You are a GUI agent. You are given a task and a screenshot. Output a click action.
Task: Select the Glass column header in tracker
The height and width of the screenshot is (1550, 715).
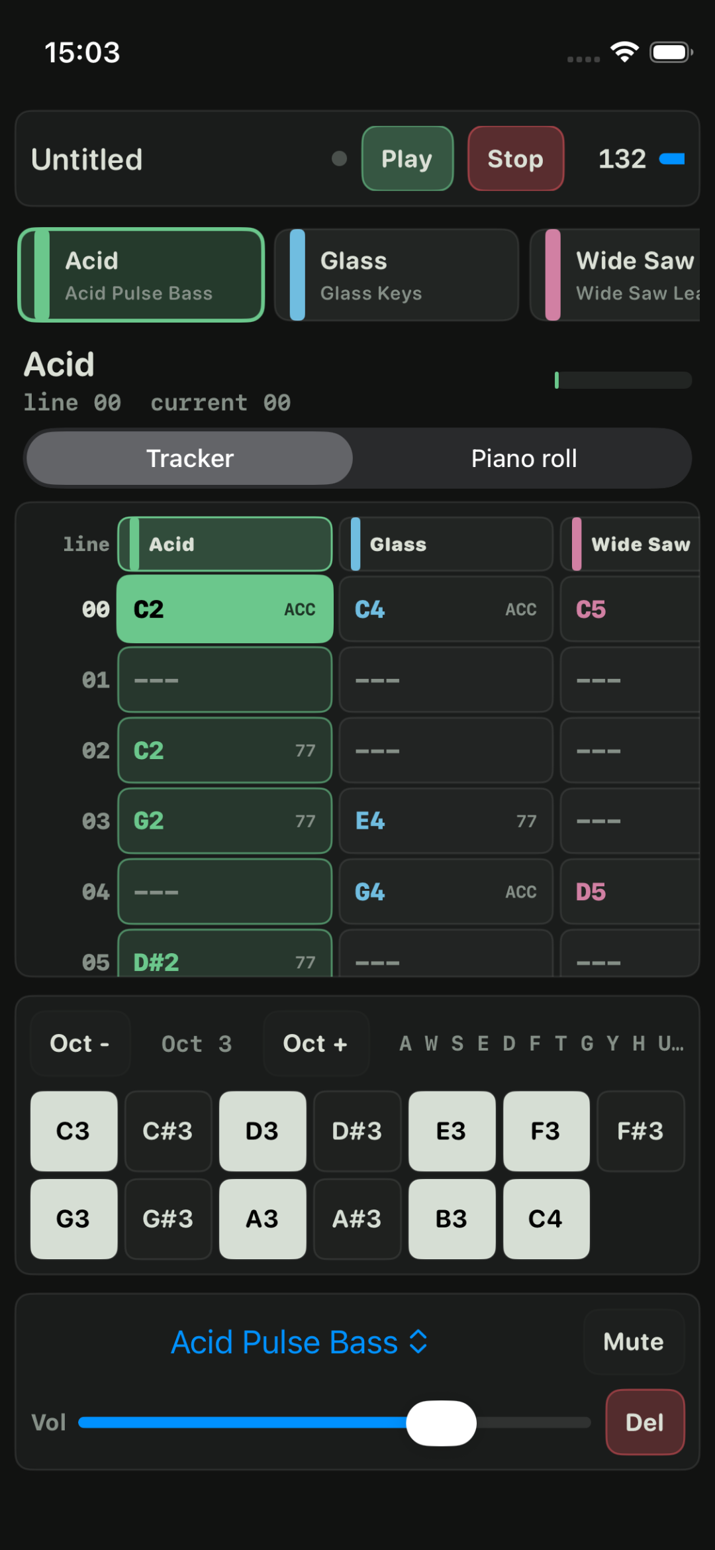[x=446, y=544]
